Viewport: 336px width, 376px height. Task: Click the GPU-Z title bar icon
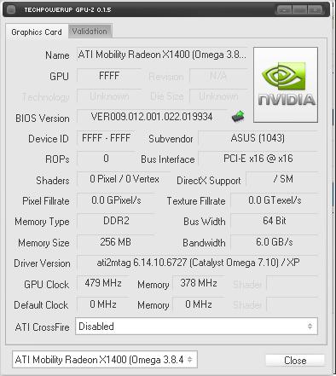coord(11,9)
